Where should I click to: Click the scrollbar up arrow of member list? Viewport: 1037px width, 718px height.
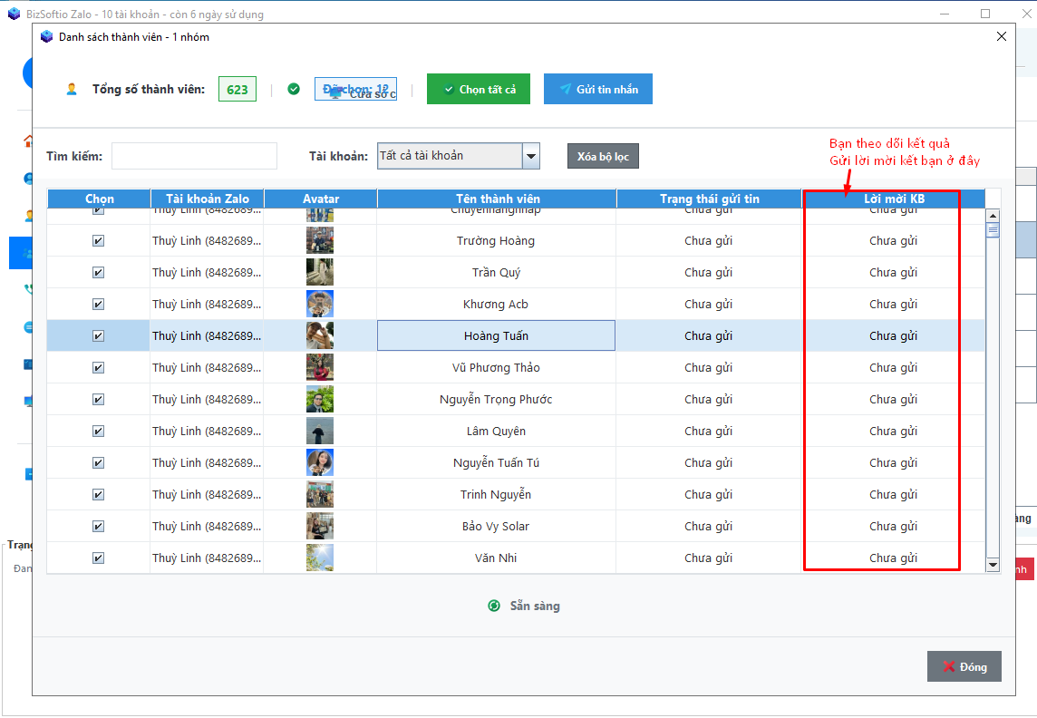pos(992,216)
